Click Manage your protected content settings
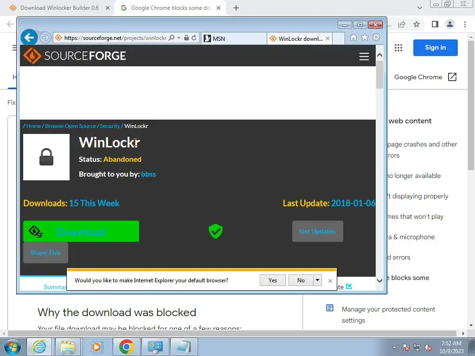The height and width of the screenshot is (356, 475). (x=388, y=315)
